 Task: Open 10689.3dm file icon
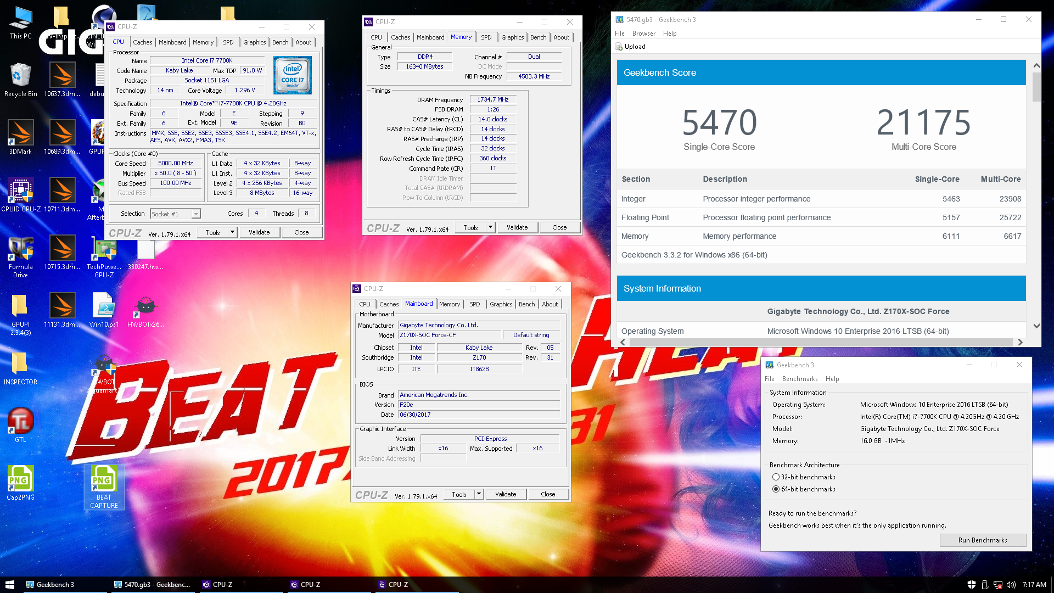click(62, 137)
